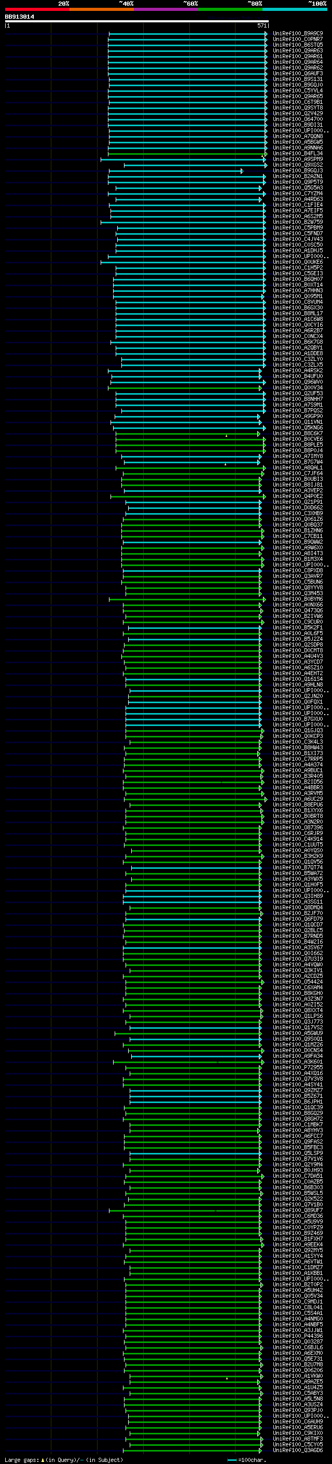Viewport: 332px width, 1464px height.
Task: Select the BB913014 query name label
Action: [19, 17]
